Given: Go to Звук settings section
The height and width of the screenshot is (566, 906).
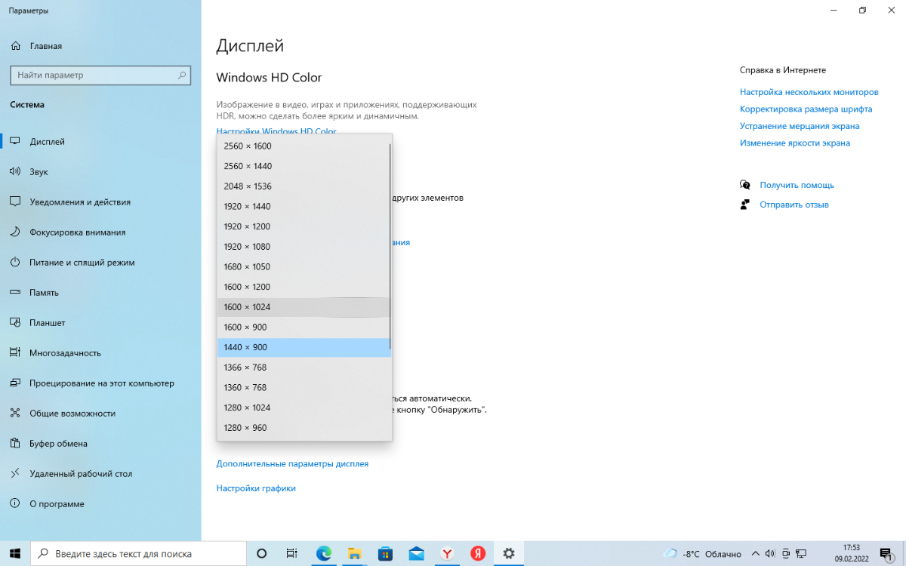Looking at the screenshot, I should click(100, 172).
